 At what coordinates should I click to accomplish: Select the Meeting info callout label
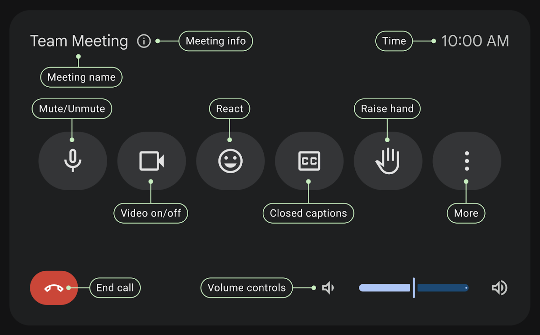click(x=215, y=41)
